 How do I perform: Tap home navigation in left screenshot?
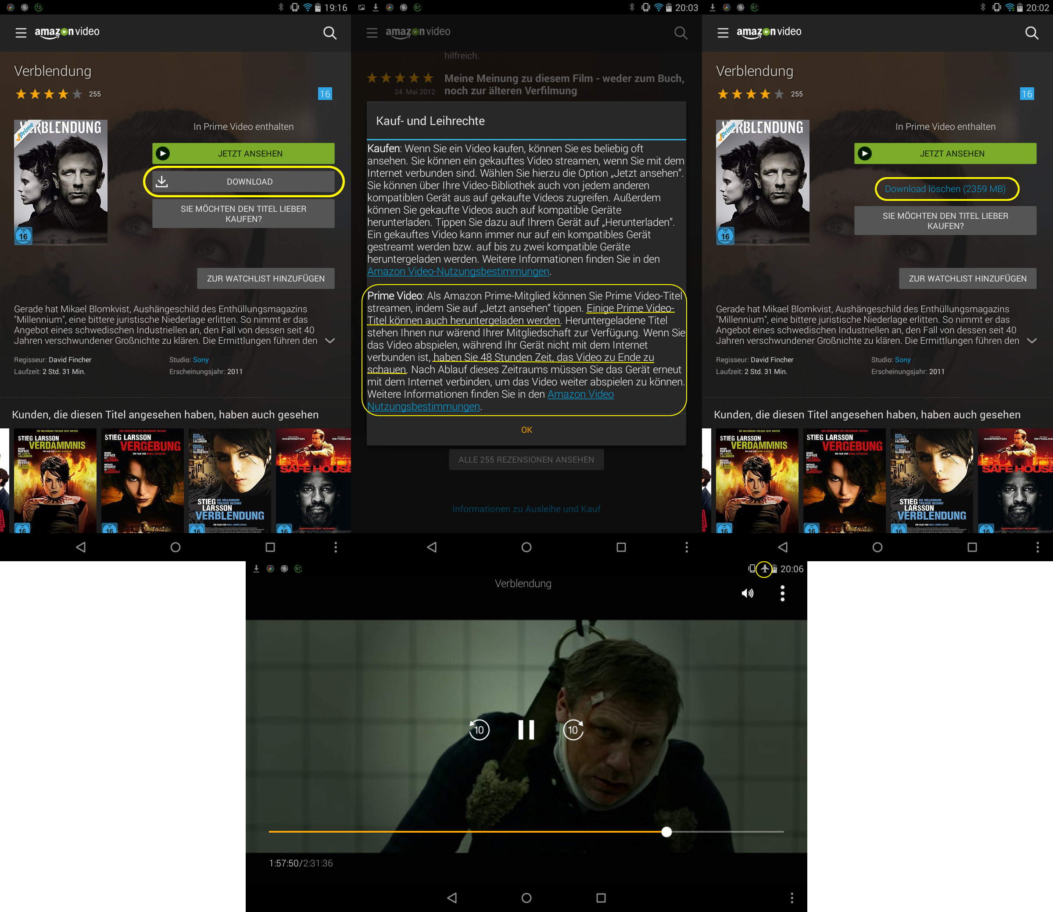[175, 547]
